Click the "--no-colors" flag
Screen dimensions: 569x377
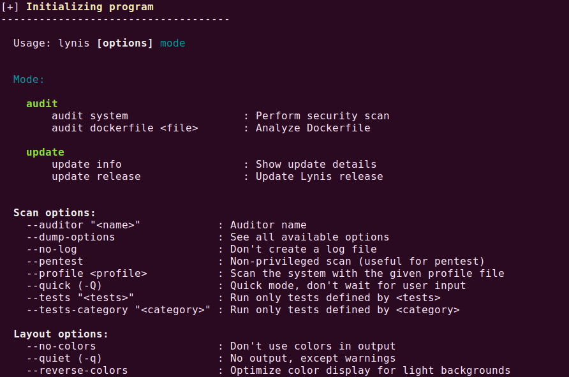(x=61, y=346)
